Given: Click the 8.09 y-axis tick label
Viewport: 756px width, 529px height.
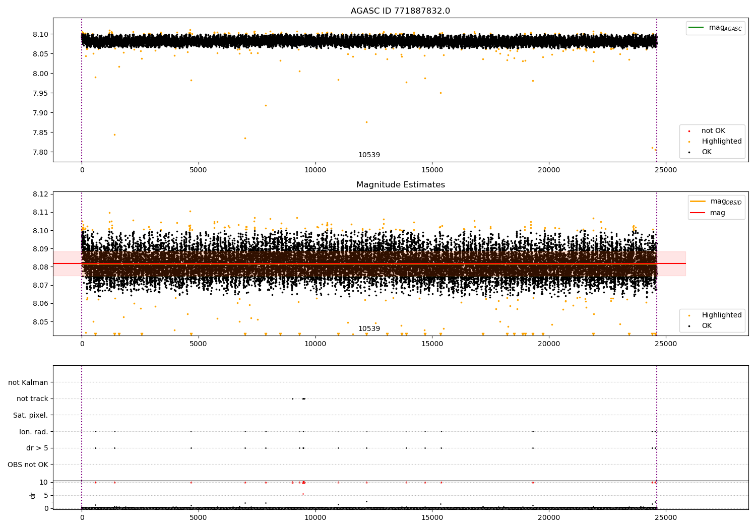Looking at the screenshot, I should pos(40,249).
